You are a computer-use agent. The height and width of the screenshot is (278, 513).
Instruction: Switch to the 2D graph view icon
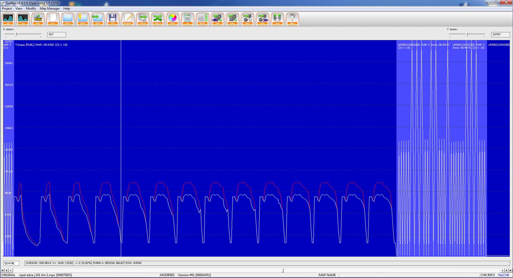pyautogui.click(x=8, y=19)
